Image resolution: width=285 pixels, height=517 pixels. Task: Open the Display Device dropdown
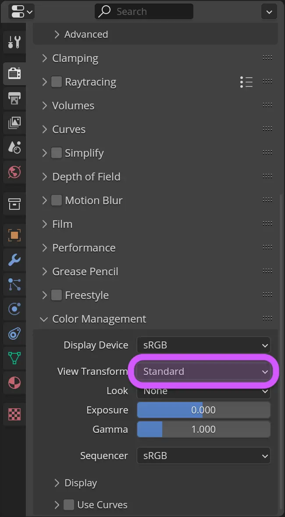click(203, 345)
